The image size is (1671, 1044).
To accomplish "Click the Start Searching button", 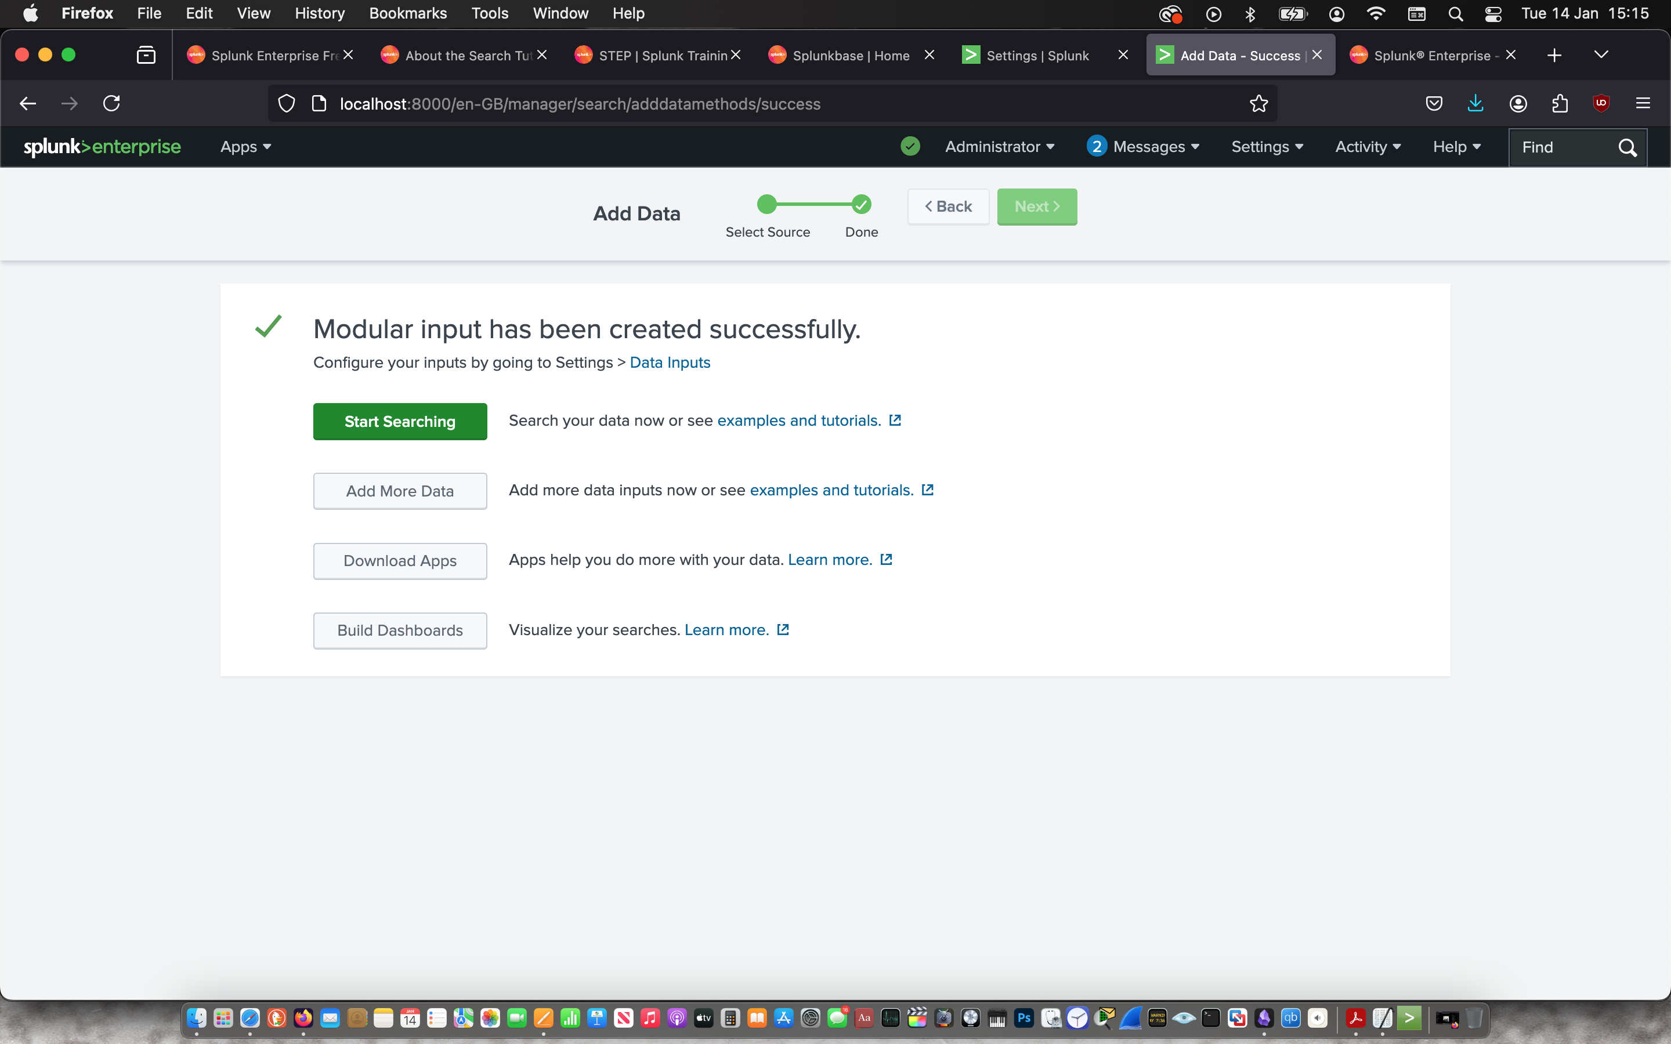I will click(400, 421).
